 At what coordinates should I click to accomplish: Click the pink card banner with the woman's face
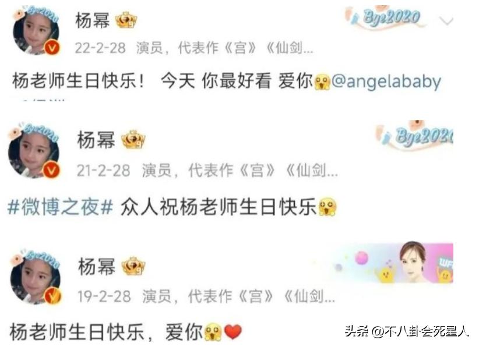click(394, 263)
